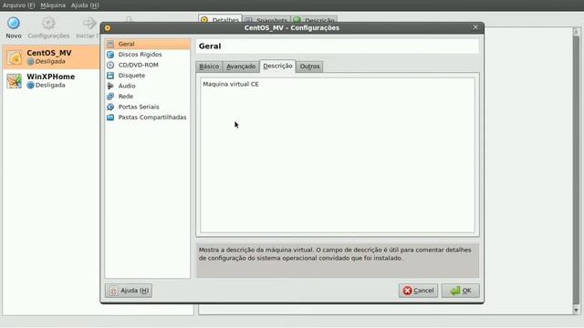Click the Configurações gear icon in the toolbar

click(x=48, y=23)
